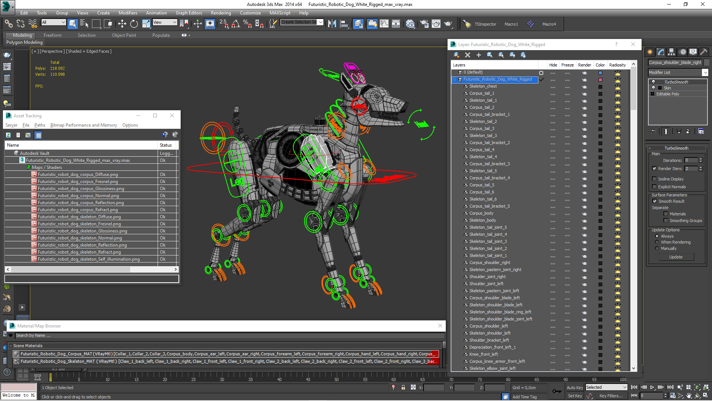712x401 pixels.
Task: Click Delete layer X icon in Layer dialog
Action: coord(468,55)
